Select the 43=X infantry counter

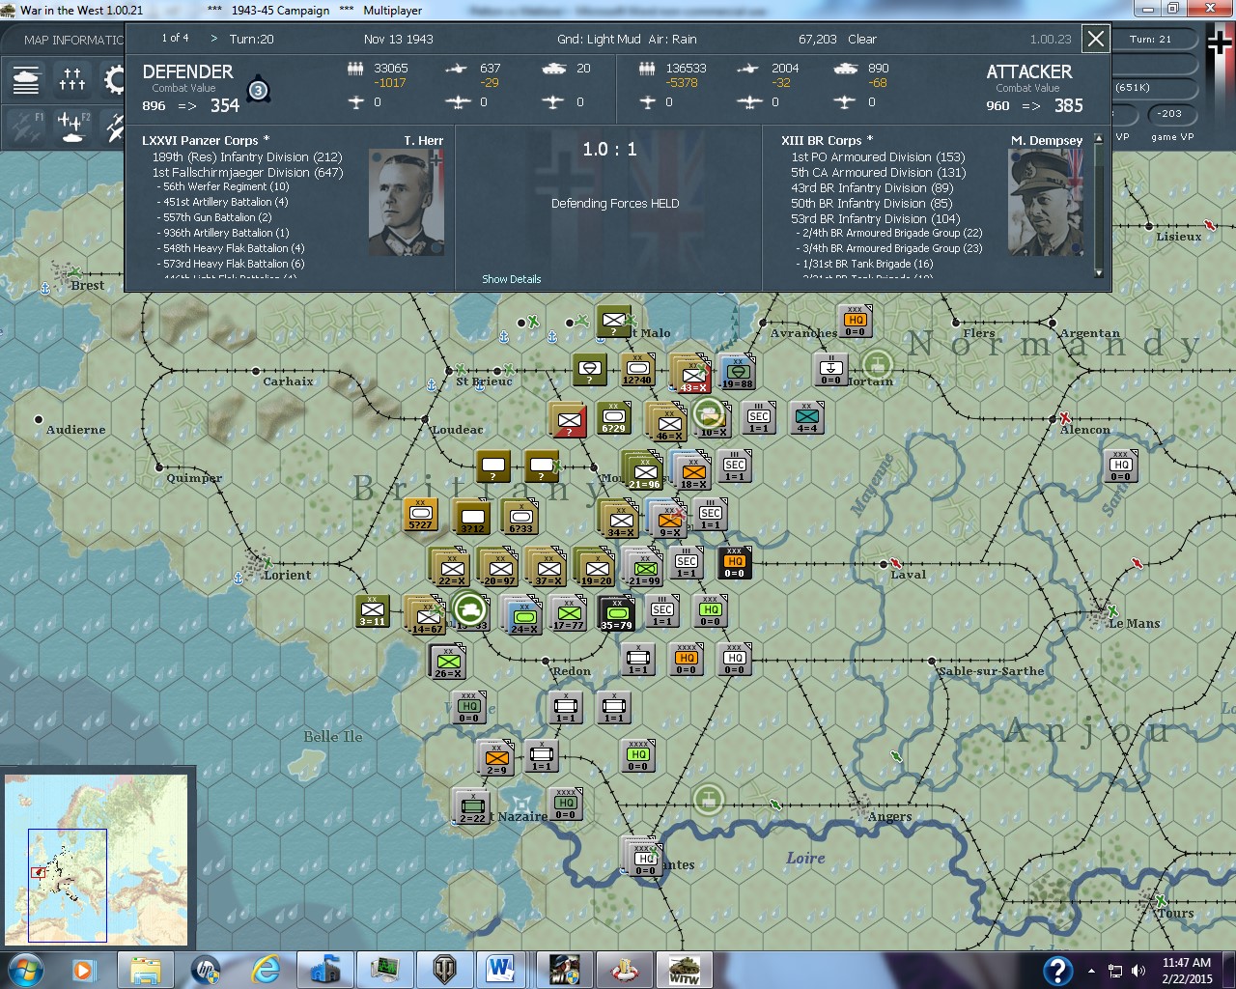tap(693, 375)
